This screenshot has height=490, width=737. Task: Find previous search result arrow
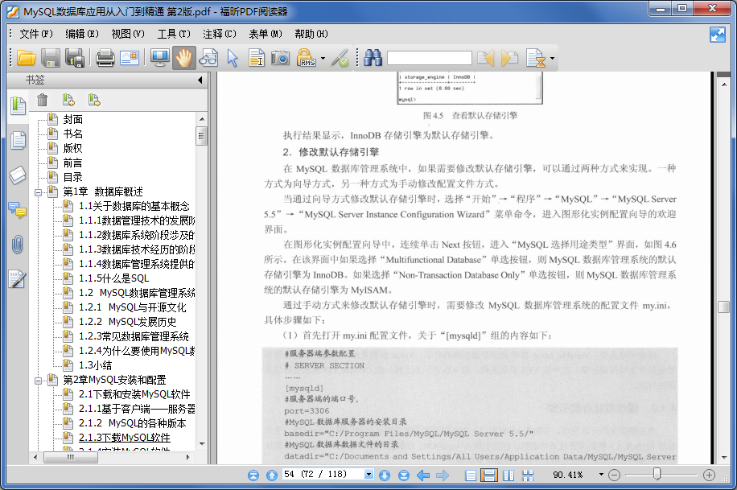tap(485, 58)
